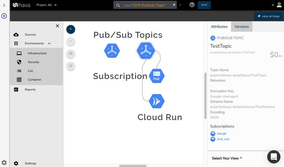This screenshot has height=167, width=284.
Task: Zoom in with the plus button
Action: [x=71, y=29]
